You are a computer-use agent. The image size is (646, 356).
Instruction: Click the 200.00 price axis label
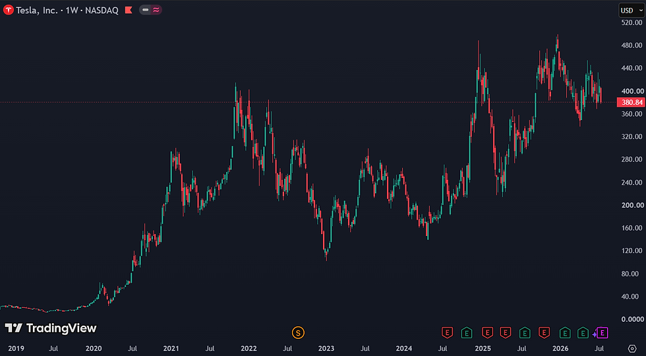coord(632,205)
